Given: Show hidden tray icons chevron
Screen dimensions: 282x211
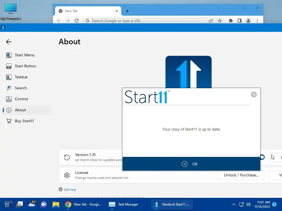Looking at the screenshot, I should pyautogui.click(x=234, y=204).
